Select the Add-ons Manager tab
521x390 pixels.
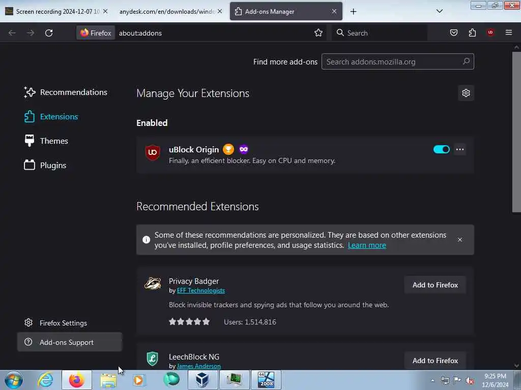point(286,11)
